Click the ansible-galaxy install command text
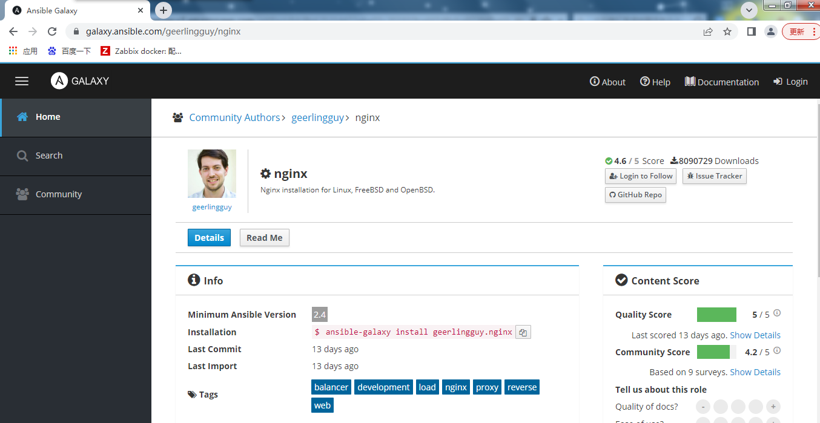This screenshot has height=423, width=820. pos(413,332)
